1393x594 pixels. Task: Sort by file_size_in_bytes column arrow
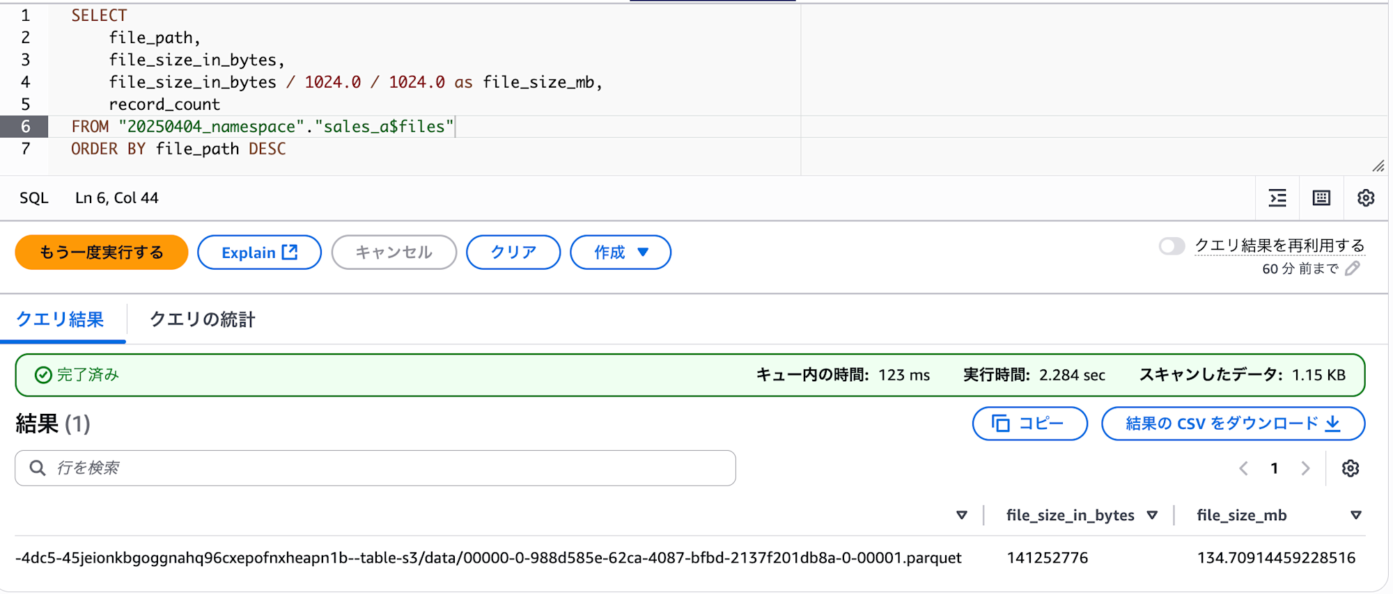point(1152,515)
